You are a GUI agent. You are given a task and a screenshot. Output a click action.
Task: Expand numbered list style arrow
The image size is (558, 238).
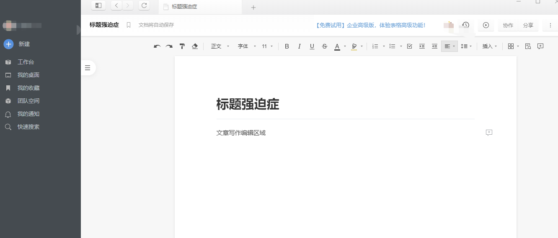point(384,46)
